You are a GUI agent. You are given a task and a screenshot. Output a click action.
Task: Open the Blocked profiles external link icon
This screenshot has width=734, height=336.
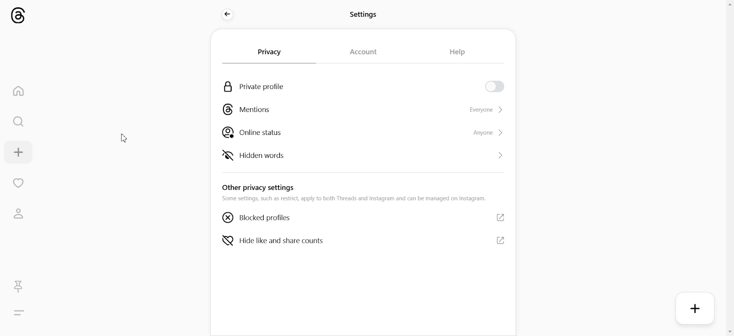point(500,218)
